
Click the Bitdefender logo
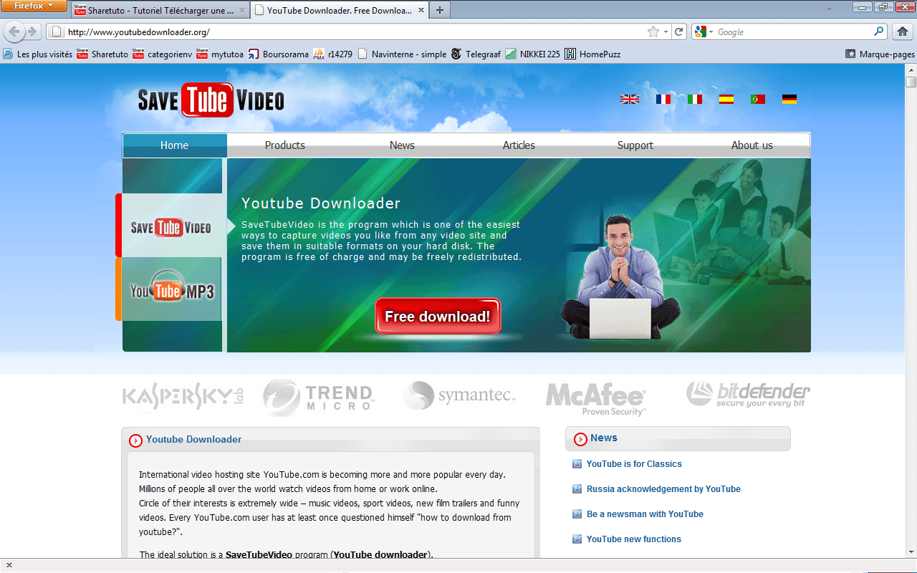tap(748, 394)
